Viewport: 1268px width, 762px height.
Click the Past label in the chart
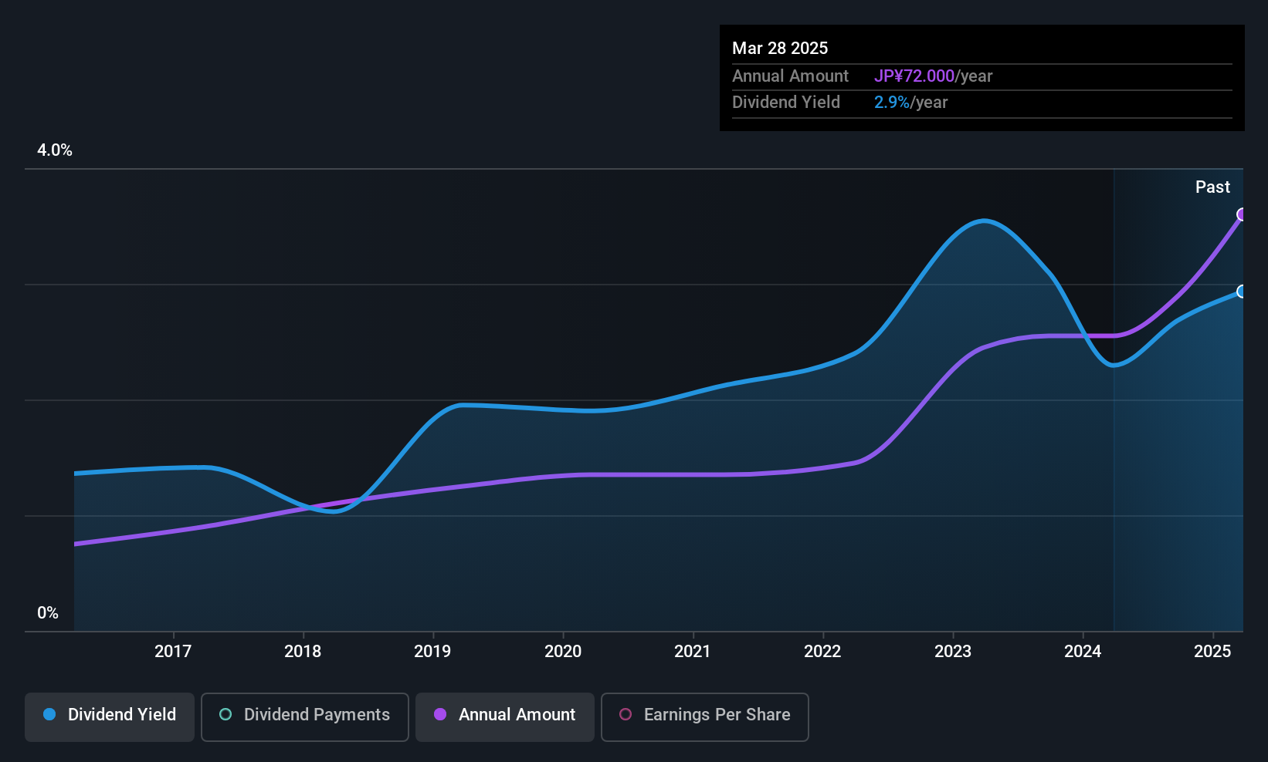click(1212, 187)
